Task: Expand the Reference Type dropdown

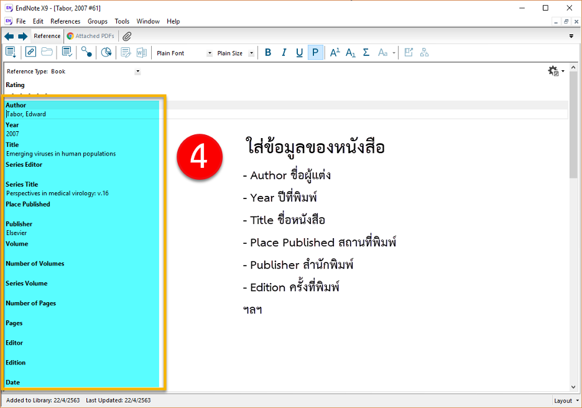Action: click(x=137, y=72)
